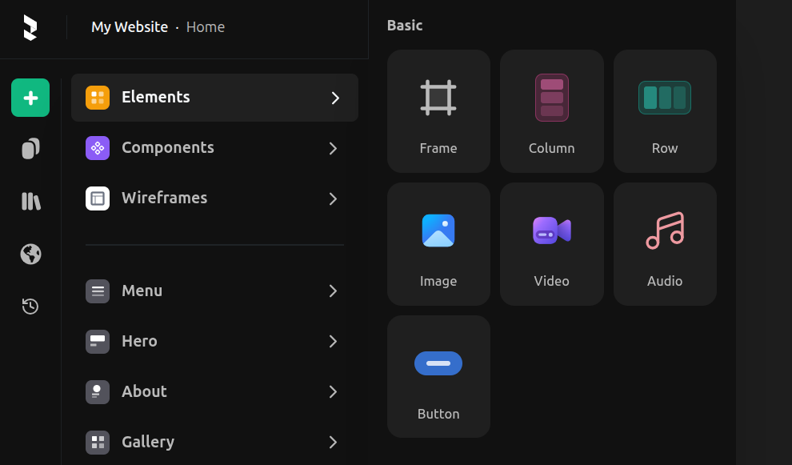Viewport: 792px width, 465px height.
Task: Insert a Row layout element
Action: [665, 111]
